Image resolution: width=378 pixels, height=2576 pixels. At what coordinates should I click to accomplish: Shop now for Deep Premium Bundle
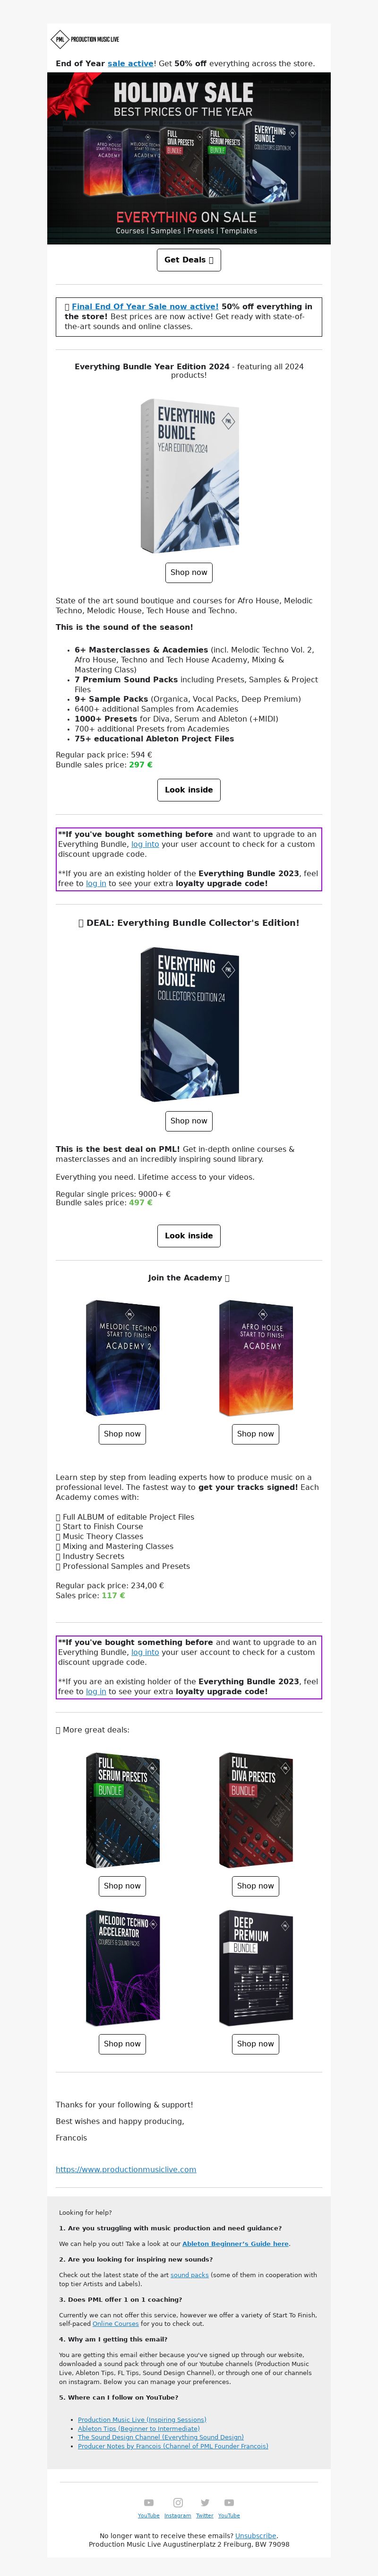point(255,2044)
